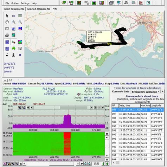
Task: Choose the map zoom-in magnifier
Action: [14, 22]
